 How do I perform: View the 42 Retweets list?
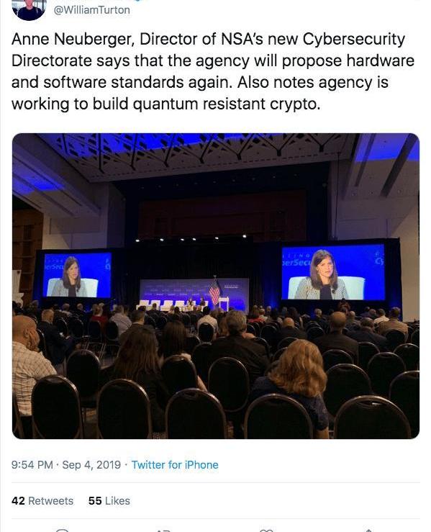[42, 501]
